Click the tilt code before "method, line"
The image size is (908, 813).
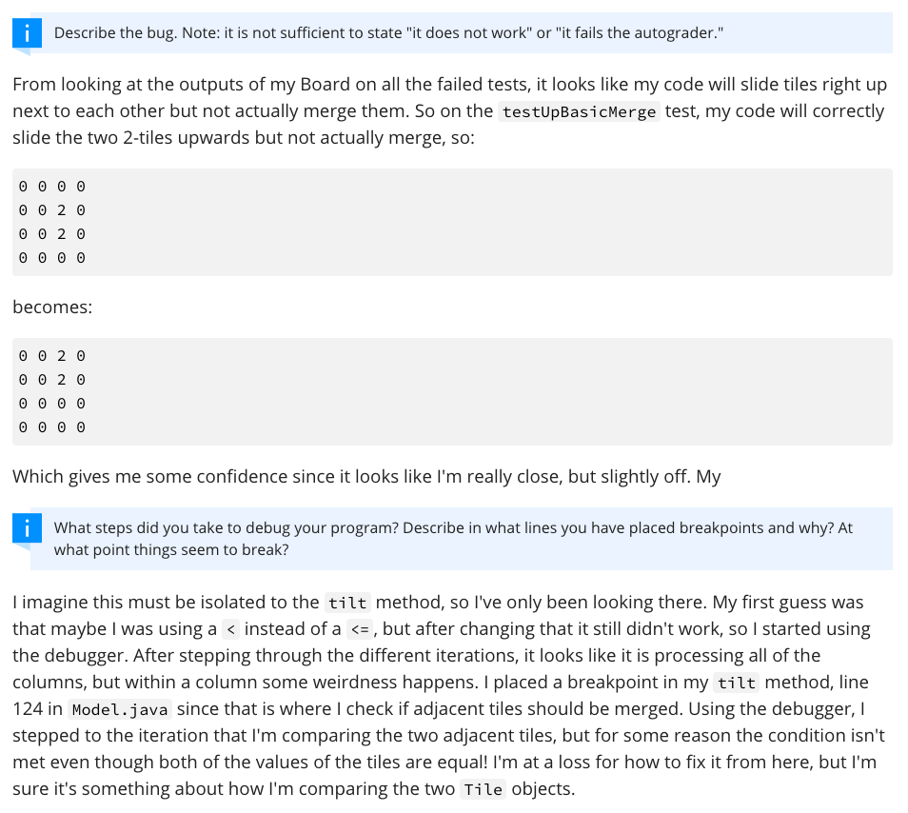coord(736,684)
